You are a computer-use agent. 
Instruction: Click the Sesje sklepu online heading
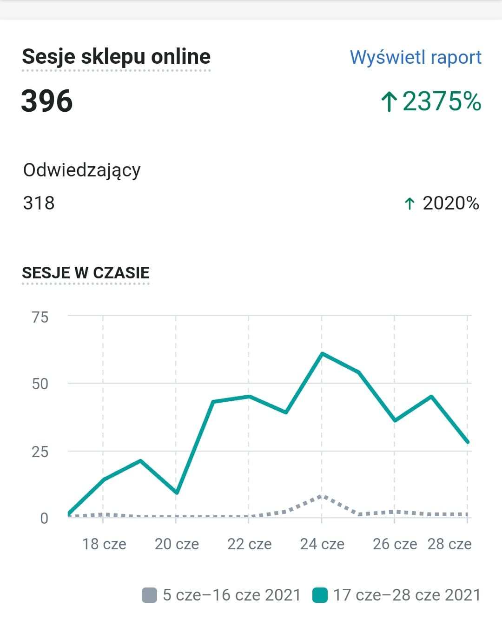116,57
